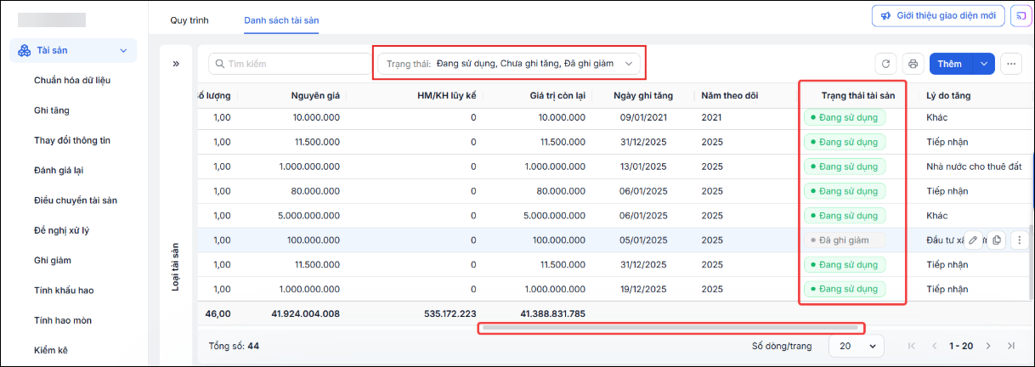Open Ghi tăng in the sidebar
Viewport: 1035px width, 367px height.
coord(52,110)
